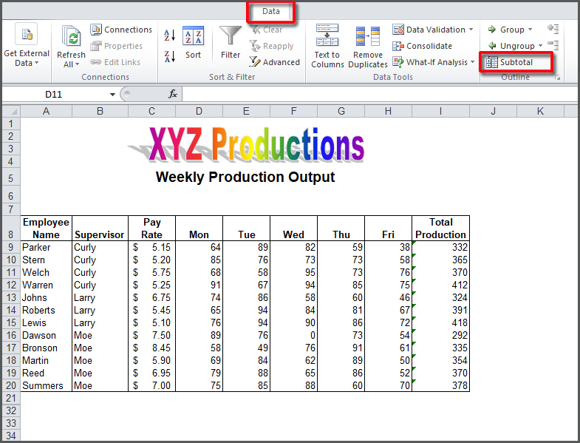Sort A to Z ascending icon
Image resolution: width=580 pixels, height=443 pixels.
169,35
